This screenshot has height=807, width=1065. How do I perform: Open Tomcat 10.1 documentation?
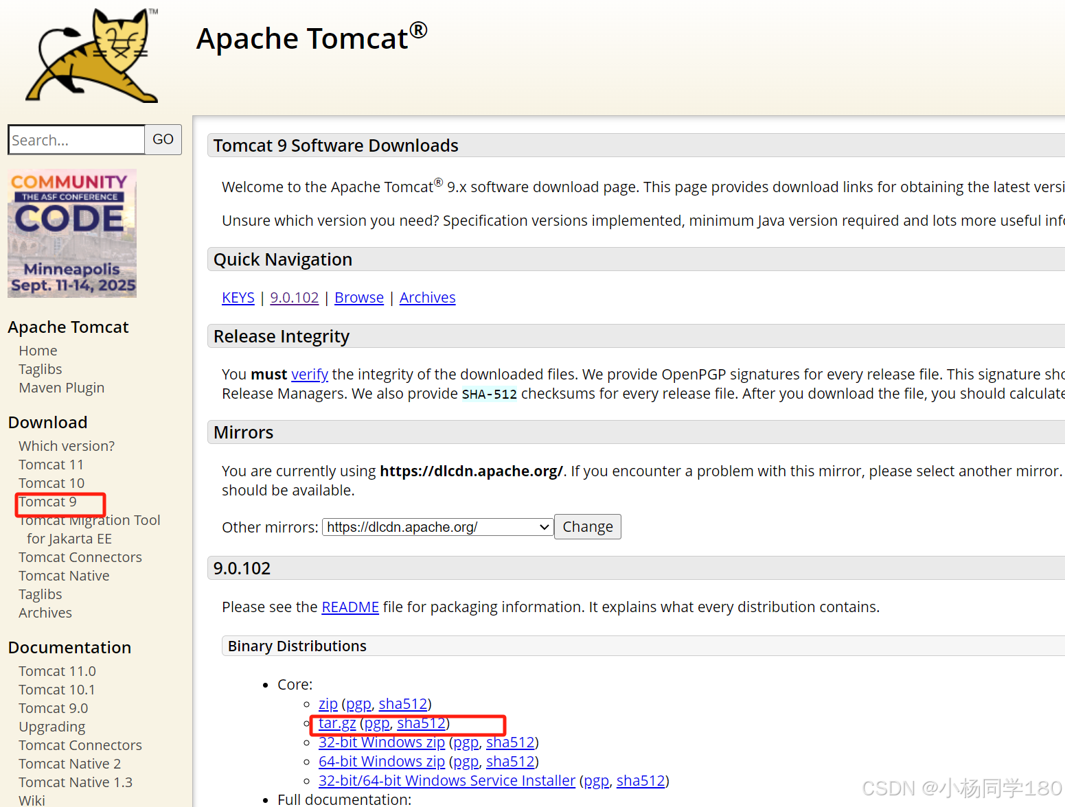pyautogui.click(x=57, y=690)
